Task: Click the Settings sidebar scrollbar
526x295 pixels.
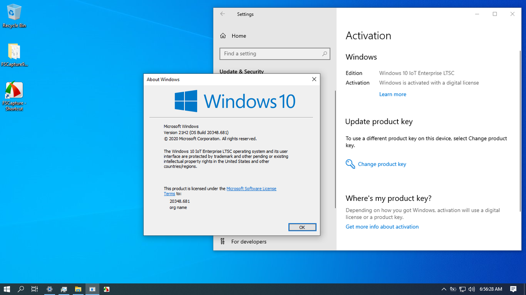Action: click(335, 150)
